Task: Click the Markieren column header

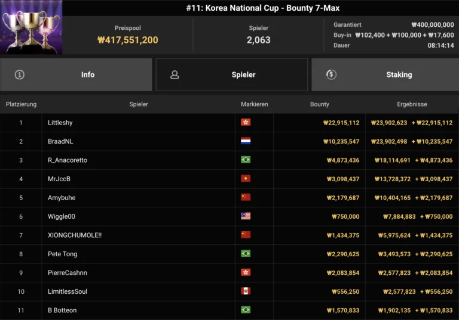Action: coord(255,104)
